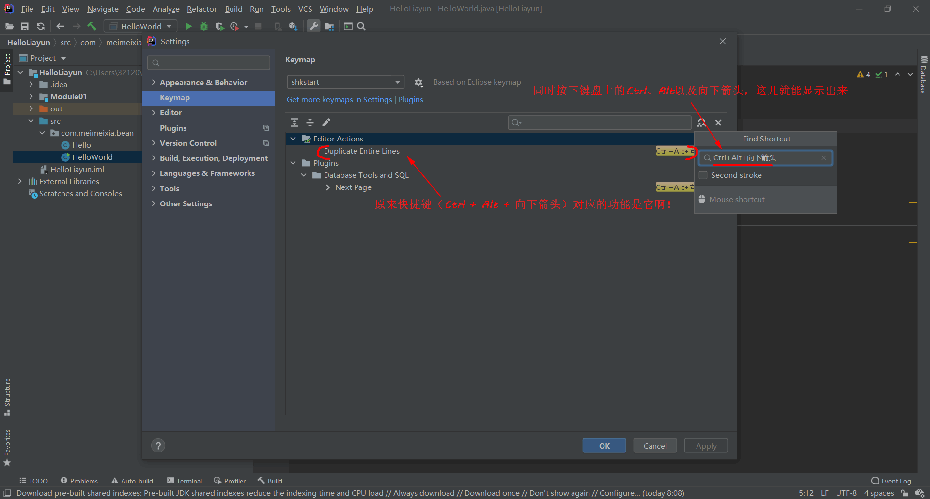930x499 pixels.
Task: Click the Apply button
Action: 706,446
